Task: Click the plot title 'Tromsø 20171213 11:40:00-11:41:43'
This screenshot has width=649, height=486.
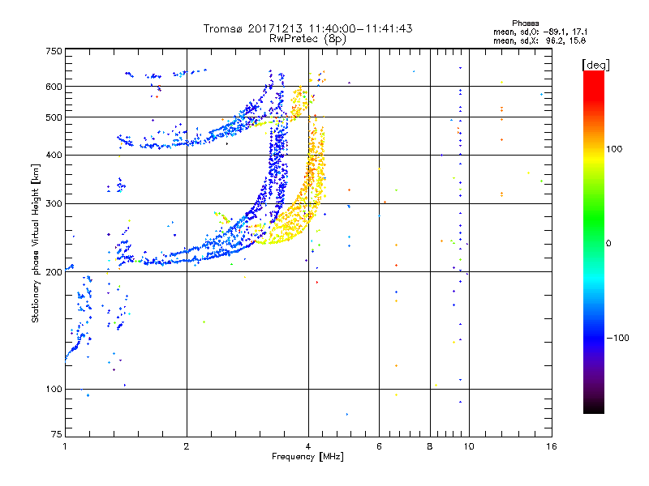Action: coord(307,28)
